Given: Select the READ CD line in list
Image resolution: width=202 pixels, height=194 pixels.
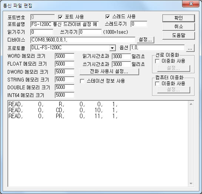Looking at the screenshot, I should pos(63,110).
